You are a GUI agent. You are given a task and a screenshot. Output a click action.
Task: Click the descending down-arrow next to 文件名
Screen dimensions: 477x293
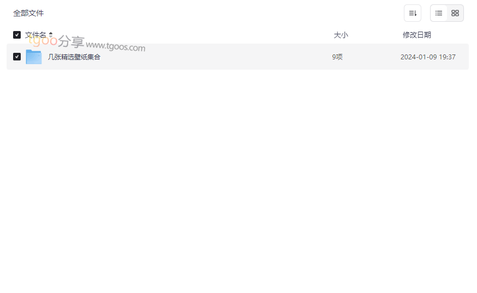(x=51, y=36)
